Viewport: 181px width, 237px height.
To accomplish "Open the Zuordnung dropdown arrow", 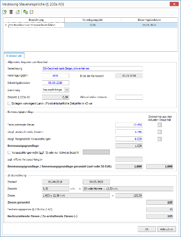I will point(67,90).
